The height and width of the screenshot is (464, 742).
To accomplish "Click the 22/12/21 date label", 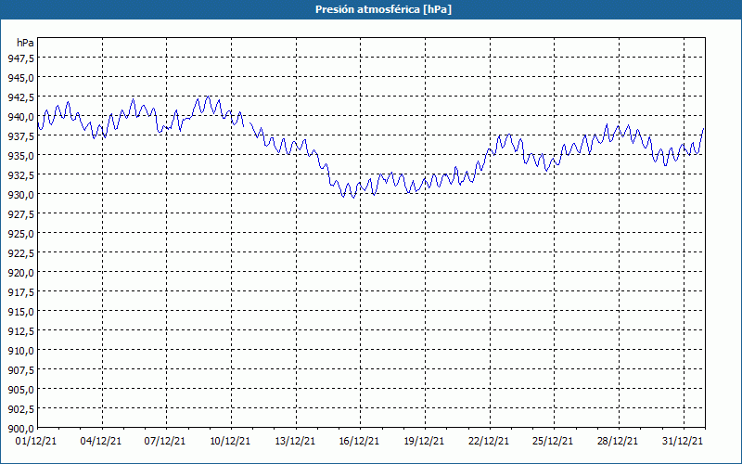I will click(489, 441).
